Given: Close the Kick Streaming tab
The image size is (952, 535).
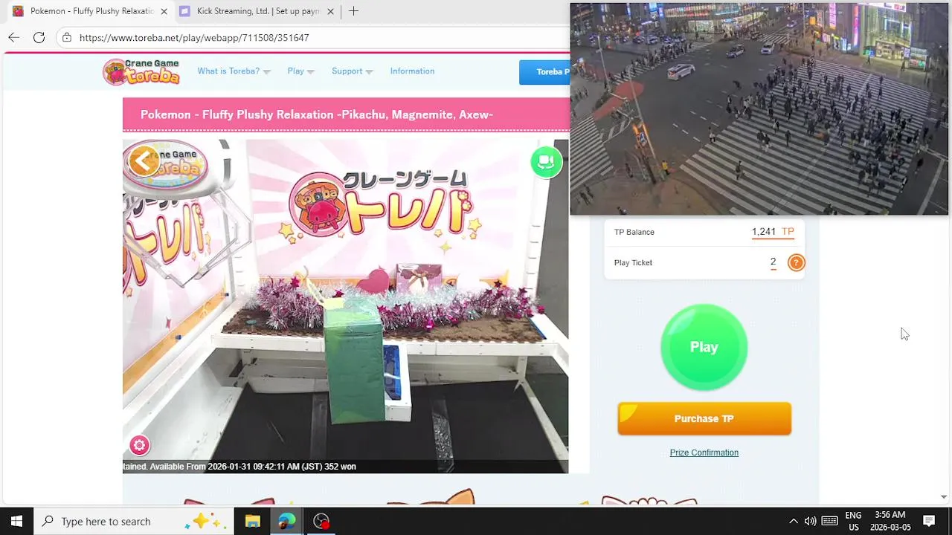Looking at the screenshot, I should click(330, 11).
